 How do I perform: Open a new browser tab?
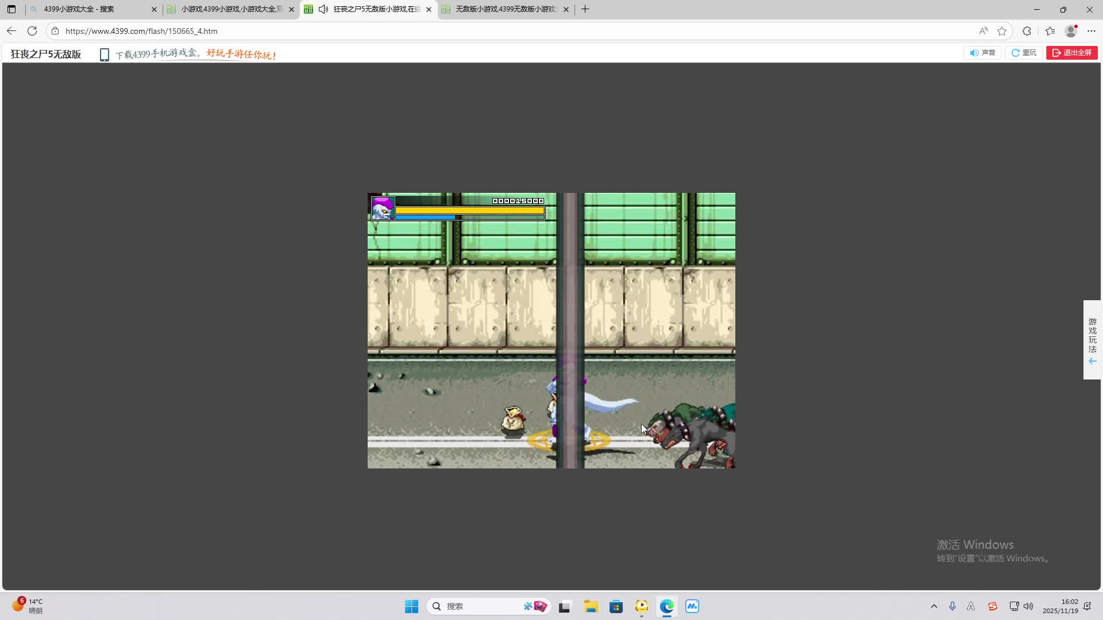[x=585, y=9]
